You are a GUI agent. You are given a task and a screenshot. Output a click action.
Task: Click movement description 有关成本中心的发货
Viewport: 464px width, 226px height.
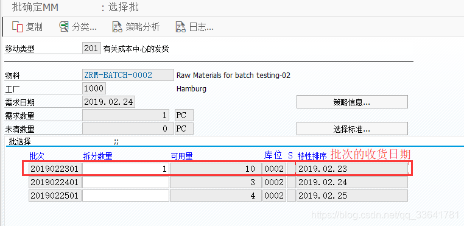(x=136, y=49)
